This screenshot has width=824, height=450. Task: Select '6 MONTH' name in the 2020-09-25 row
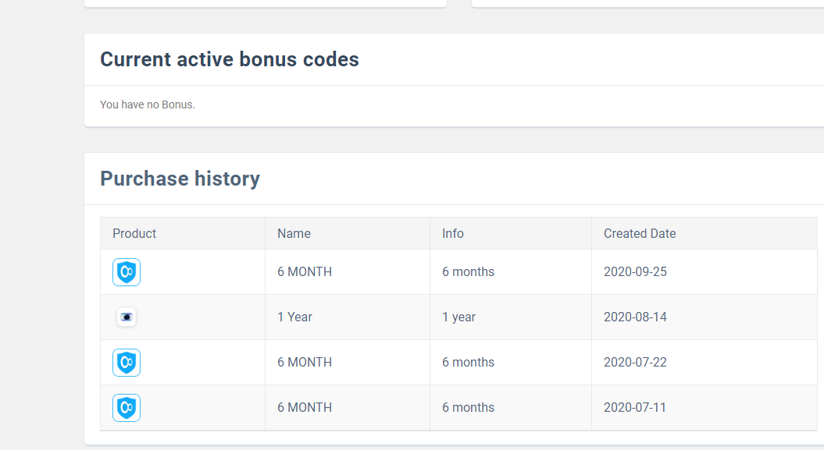pyautogui.click(x=305, y=272)
